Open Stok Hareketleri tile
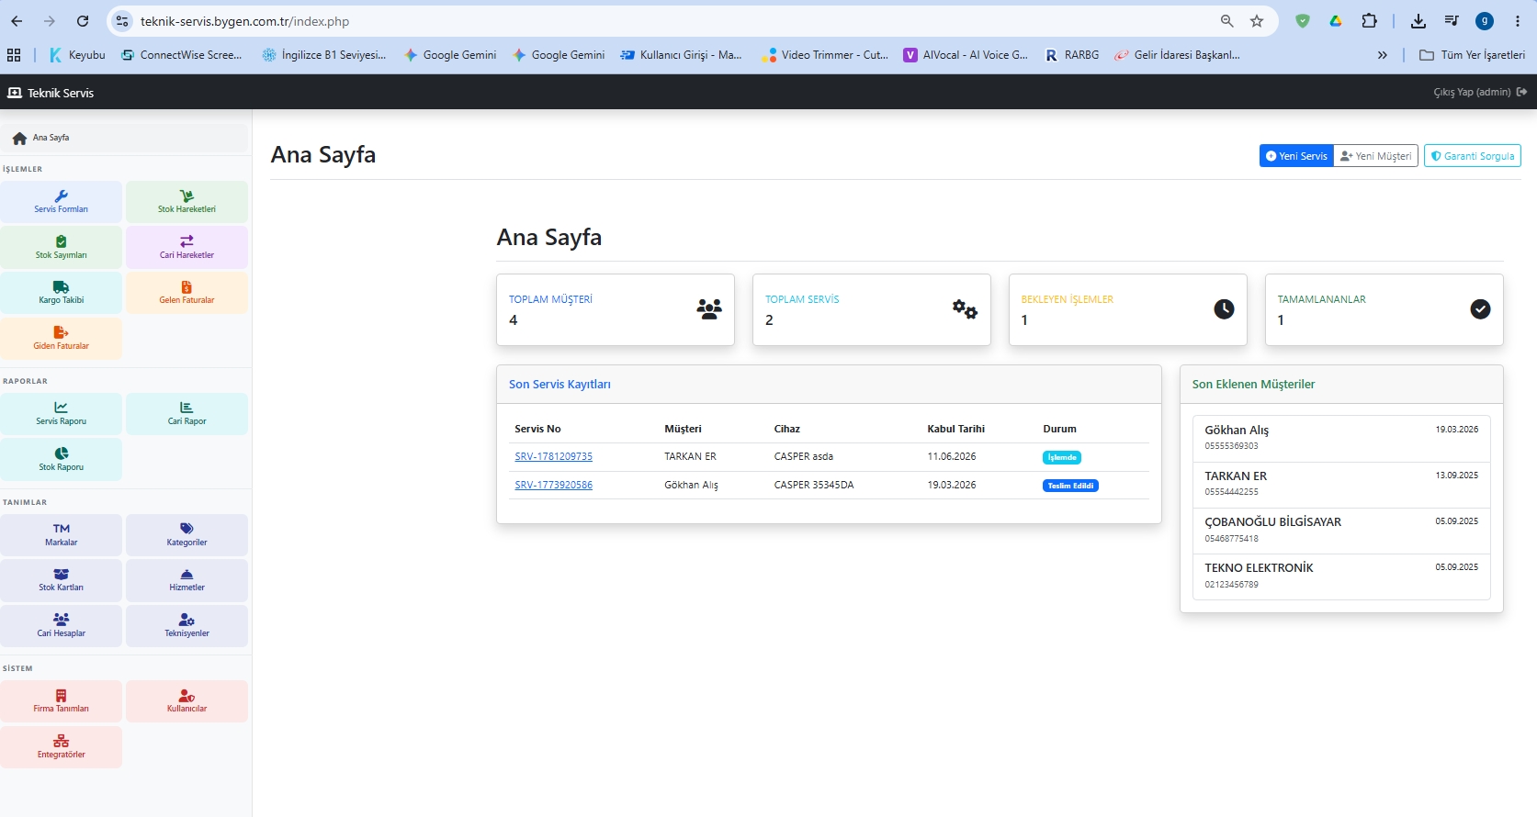Image resolution: width=1537 pixels, height=817 pixels. click(186, 202)
